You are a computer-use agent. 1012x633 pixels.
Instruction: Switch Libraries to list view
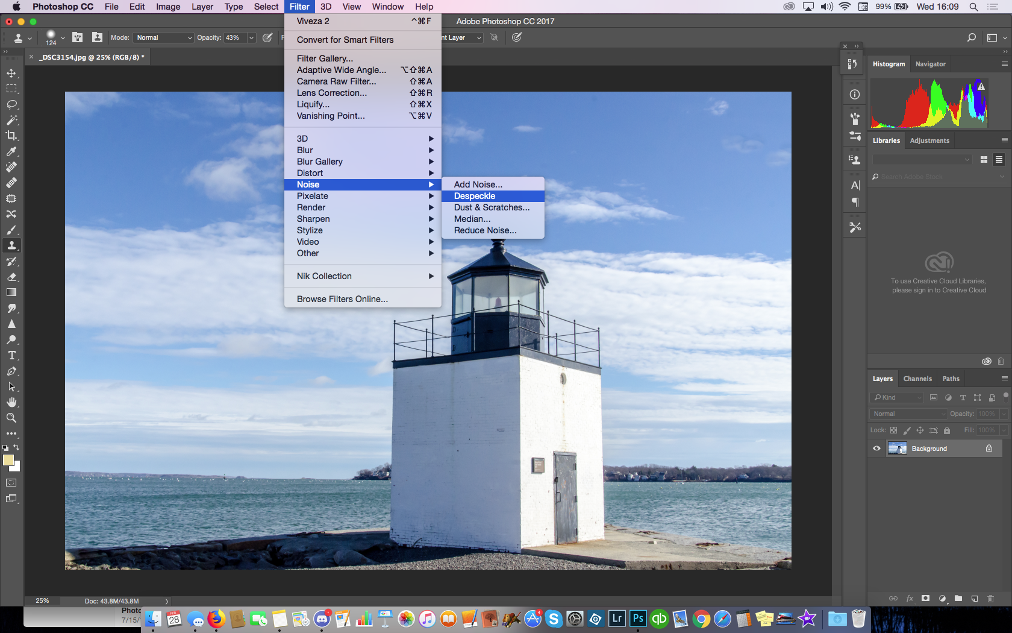pyautogui.click(x=999, y=159)
